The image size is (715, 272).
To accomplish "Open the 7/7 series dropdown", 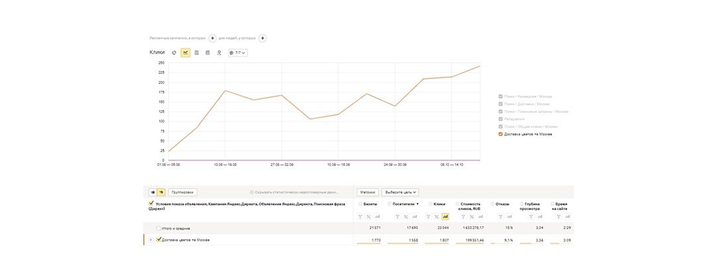I will point(237,52).
